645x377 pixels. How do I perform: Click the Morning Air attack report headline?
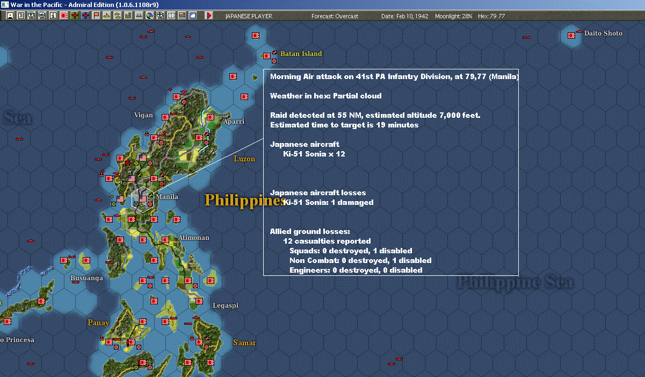click(394, 76)
